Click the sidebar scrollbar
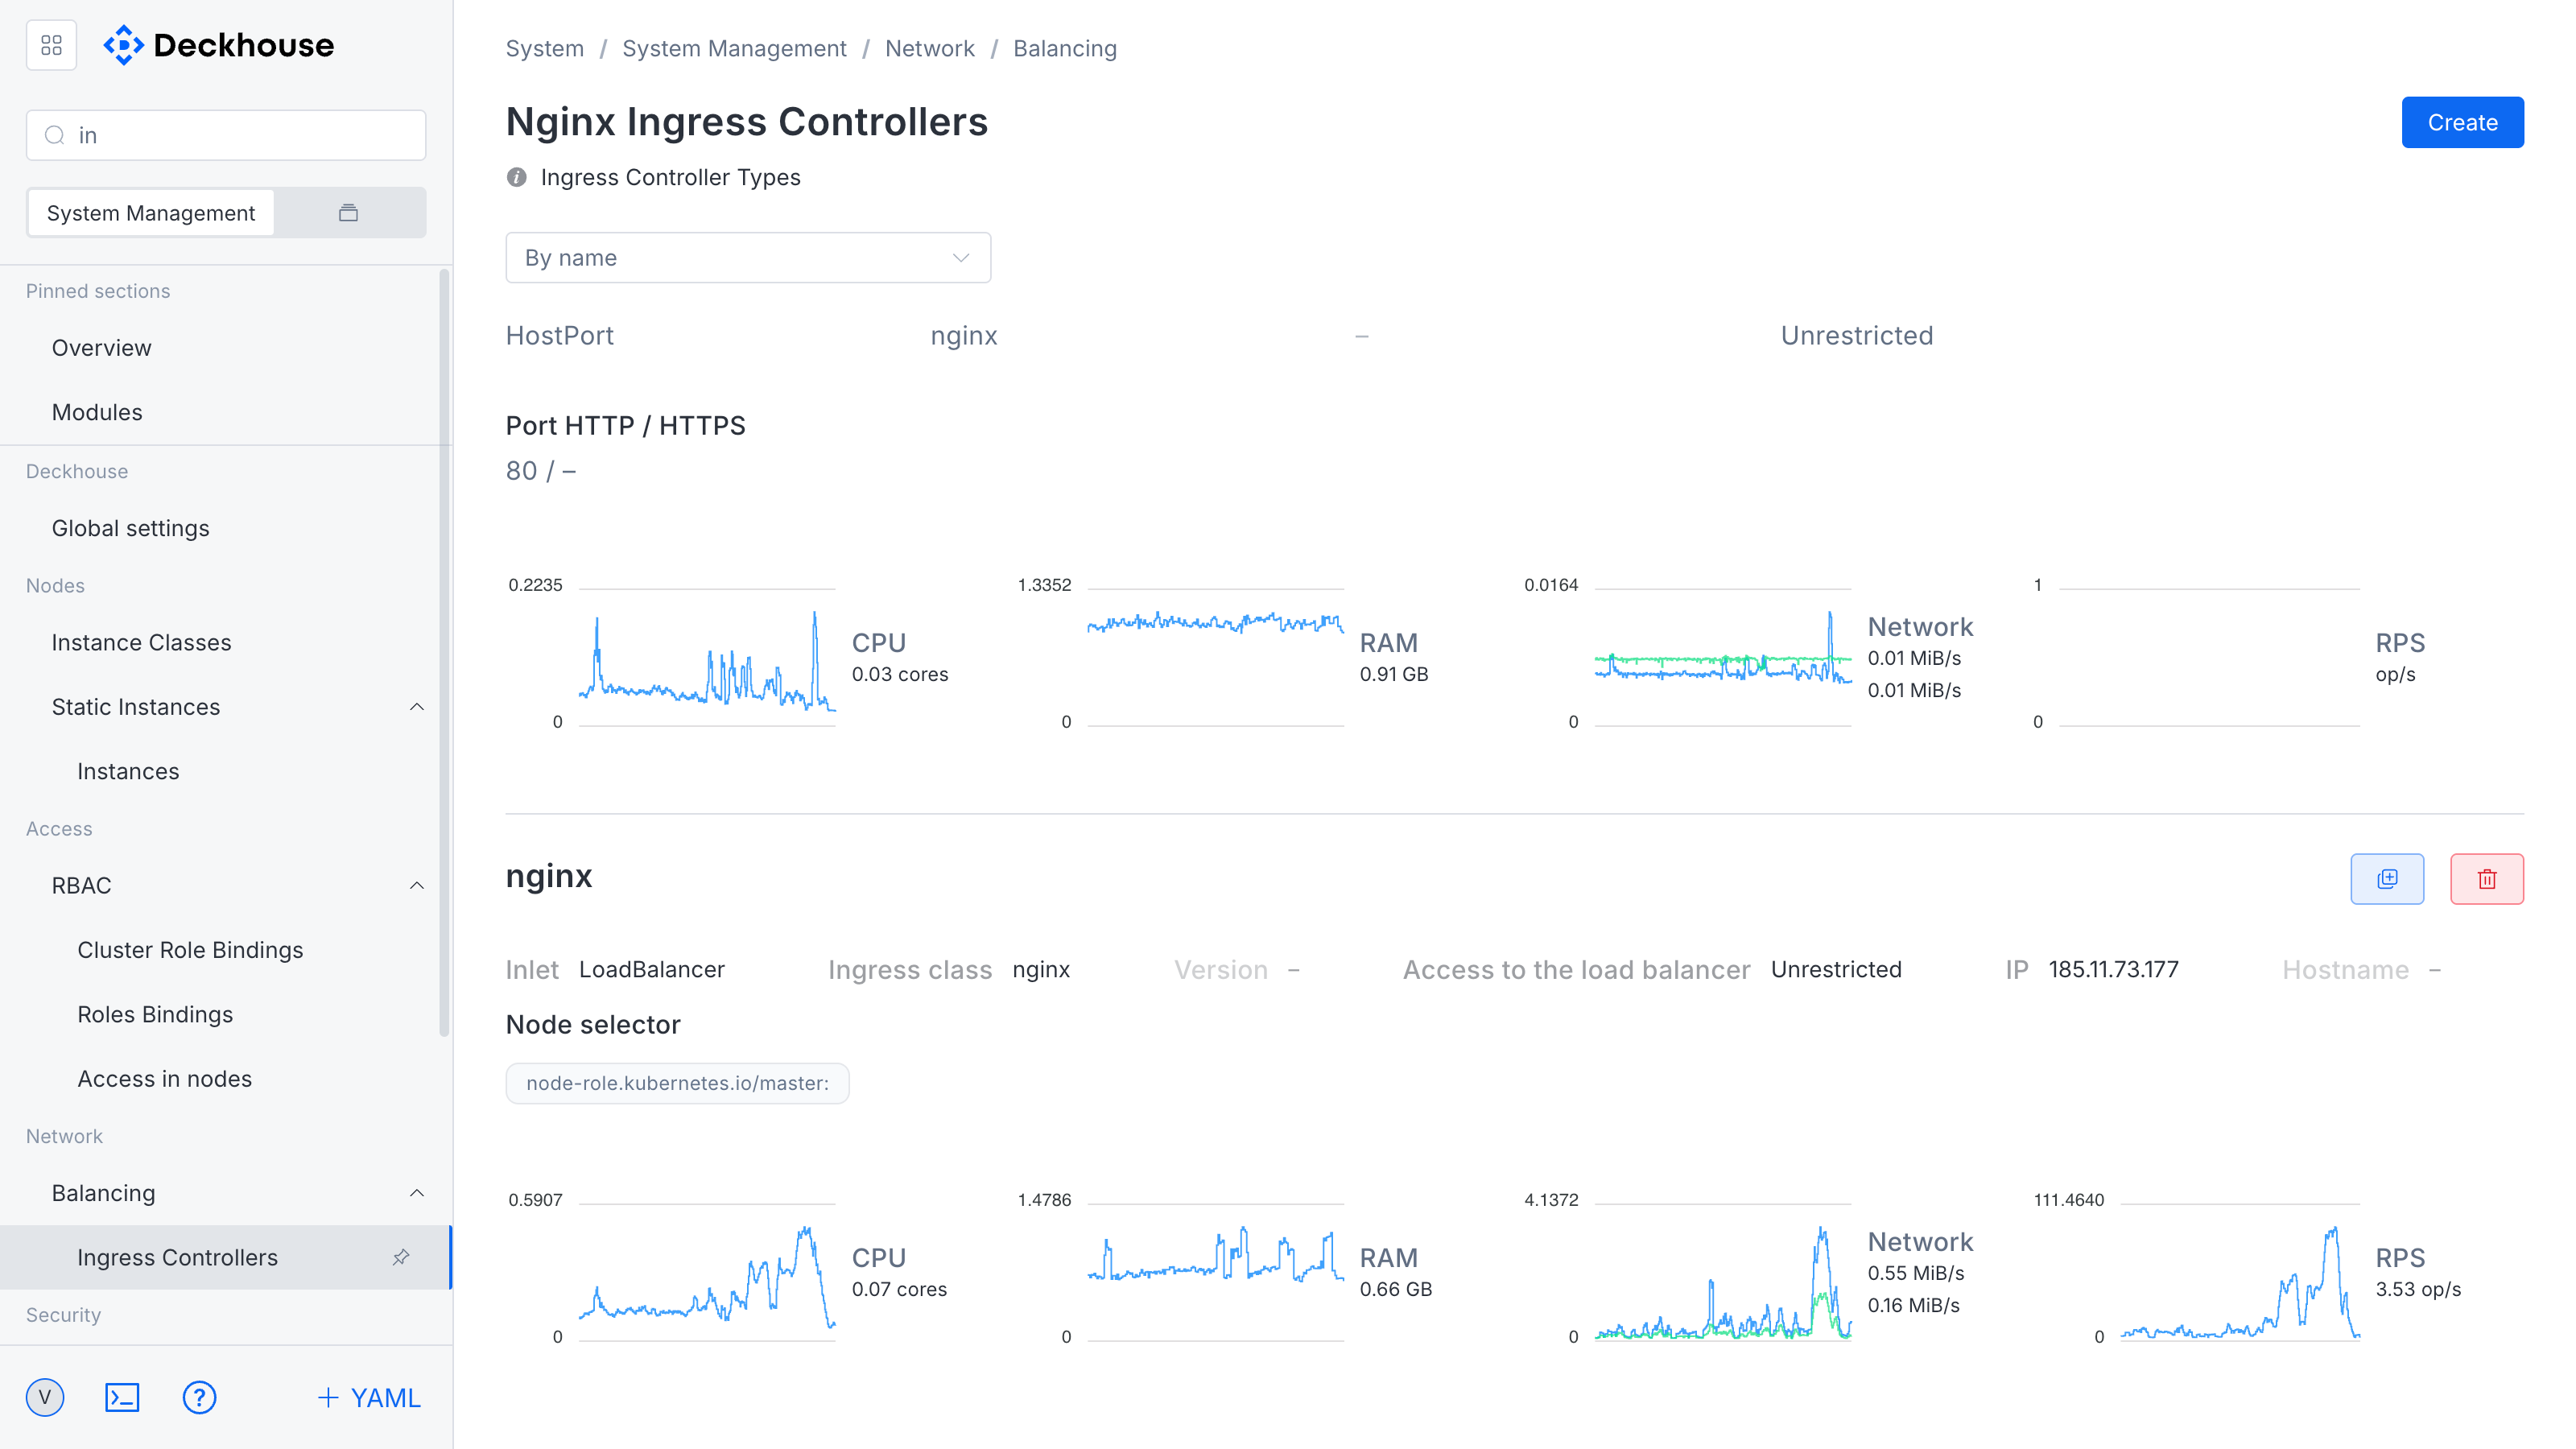 tap(444, 652)
